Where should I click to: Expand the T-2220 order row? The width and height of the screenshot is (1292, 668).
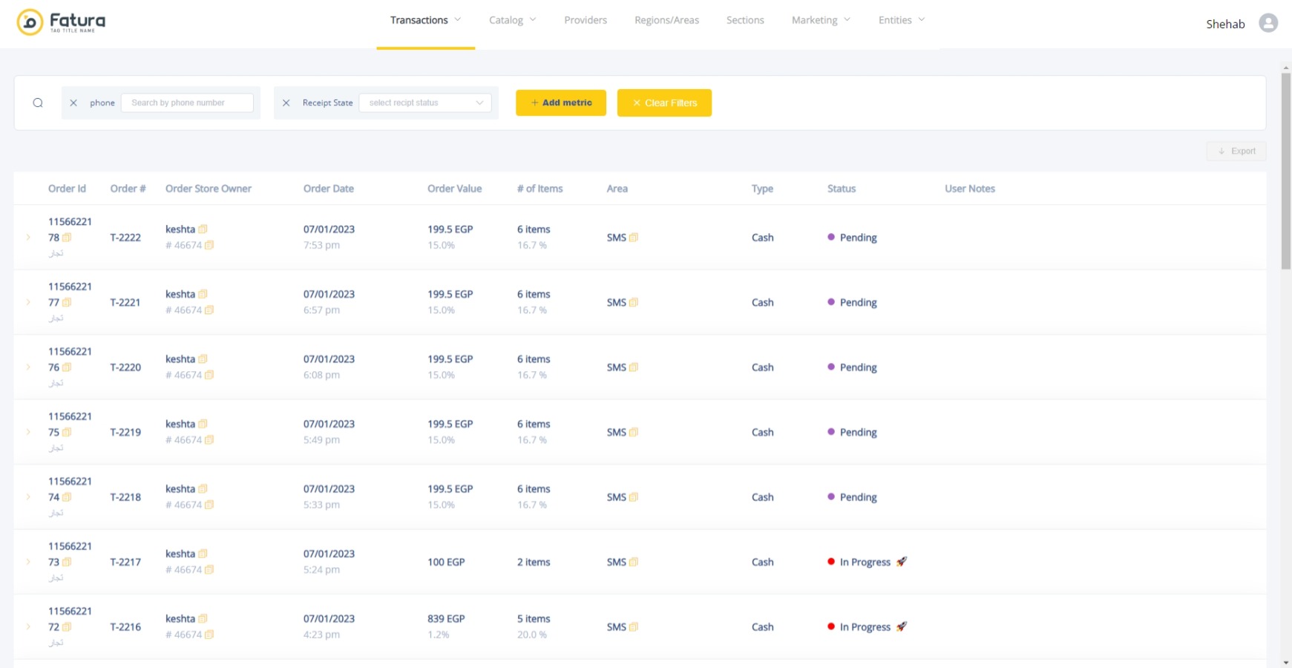[x=28, y=367]
